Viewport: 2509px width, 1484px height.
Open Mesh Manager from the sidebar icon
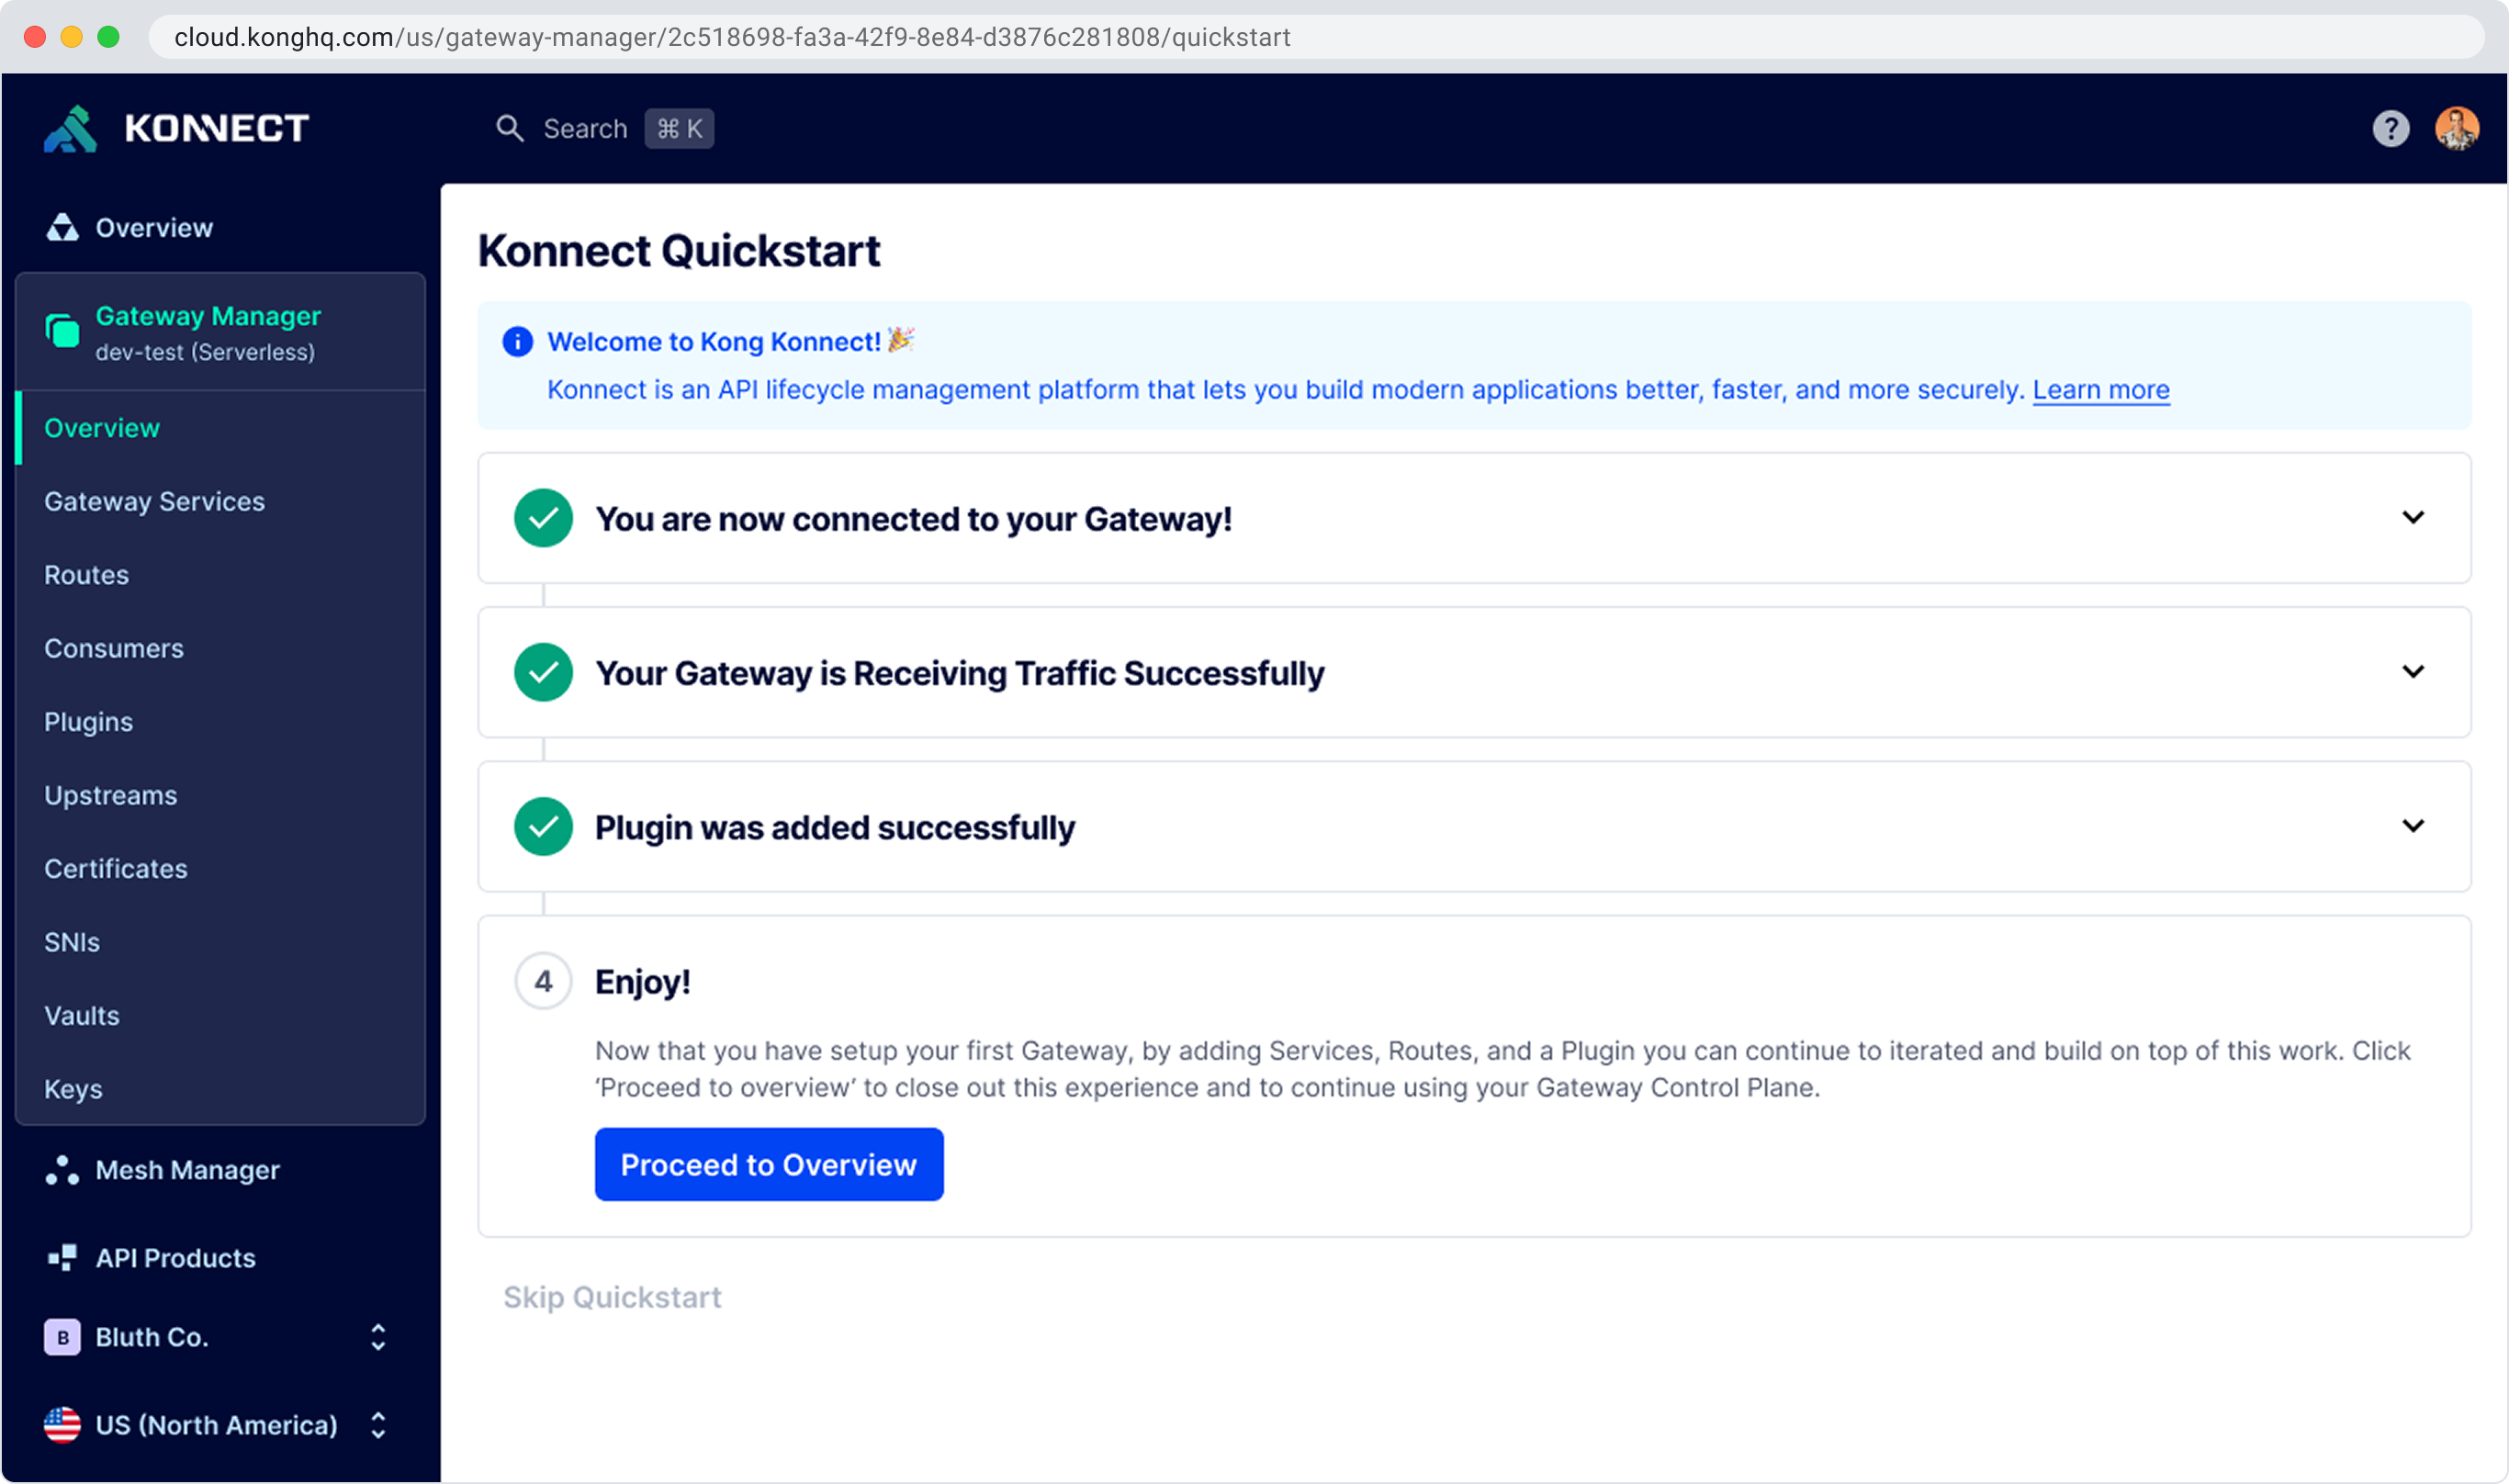[x=62, y=1170]
